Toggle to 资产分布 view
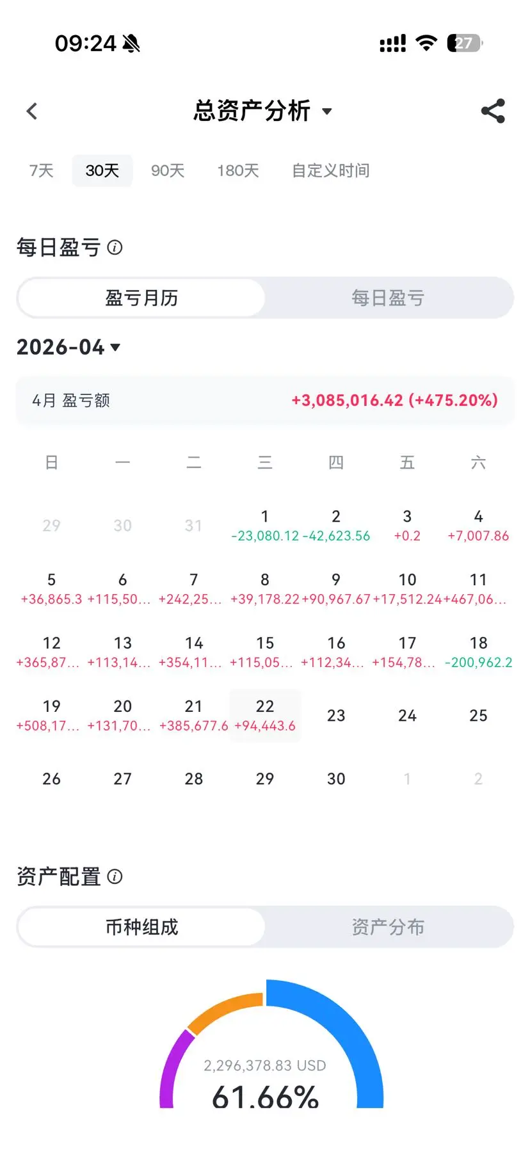The width and height of the screenshot is (530, 1153). click(x=388, y=927)
